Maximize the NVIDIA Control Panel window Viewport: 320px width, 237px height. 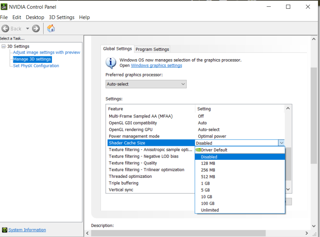(x=288, y=7)
